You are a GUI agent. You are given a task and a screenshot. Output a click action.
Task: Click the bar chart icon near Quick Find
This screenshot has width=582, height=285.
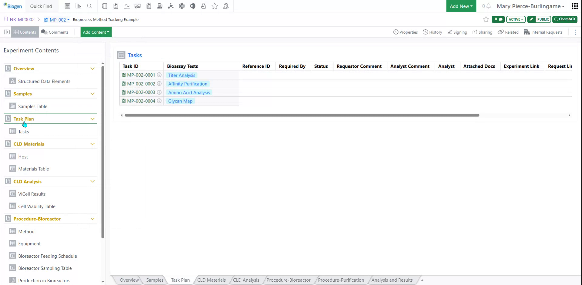[79, 6]
